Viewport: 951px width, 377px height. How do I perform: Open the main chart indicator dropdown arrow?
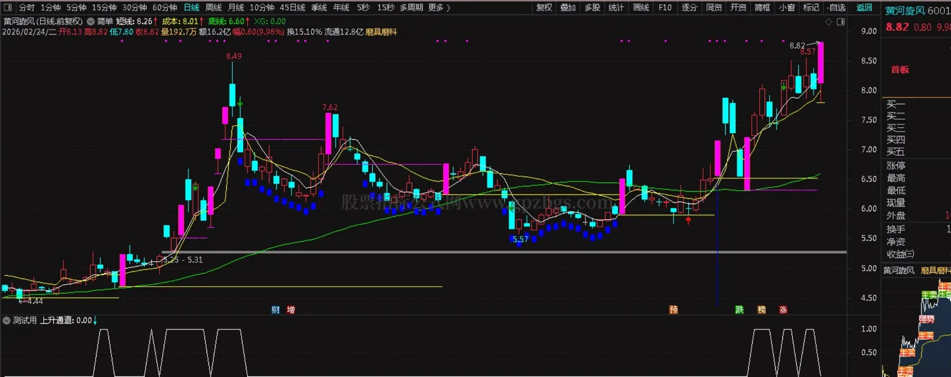coord(90,22)
